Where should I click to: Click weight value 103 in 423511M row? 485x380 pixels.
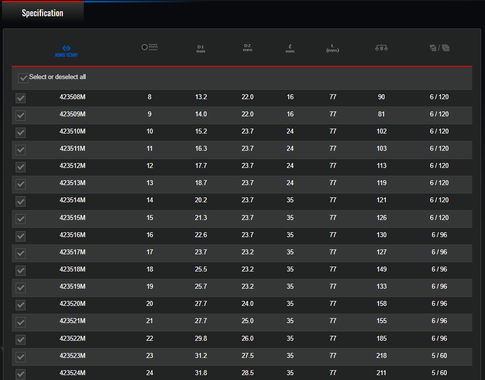(x=382, y=148)
